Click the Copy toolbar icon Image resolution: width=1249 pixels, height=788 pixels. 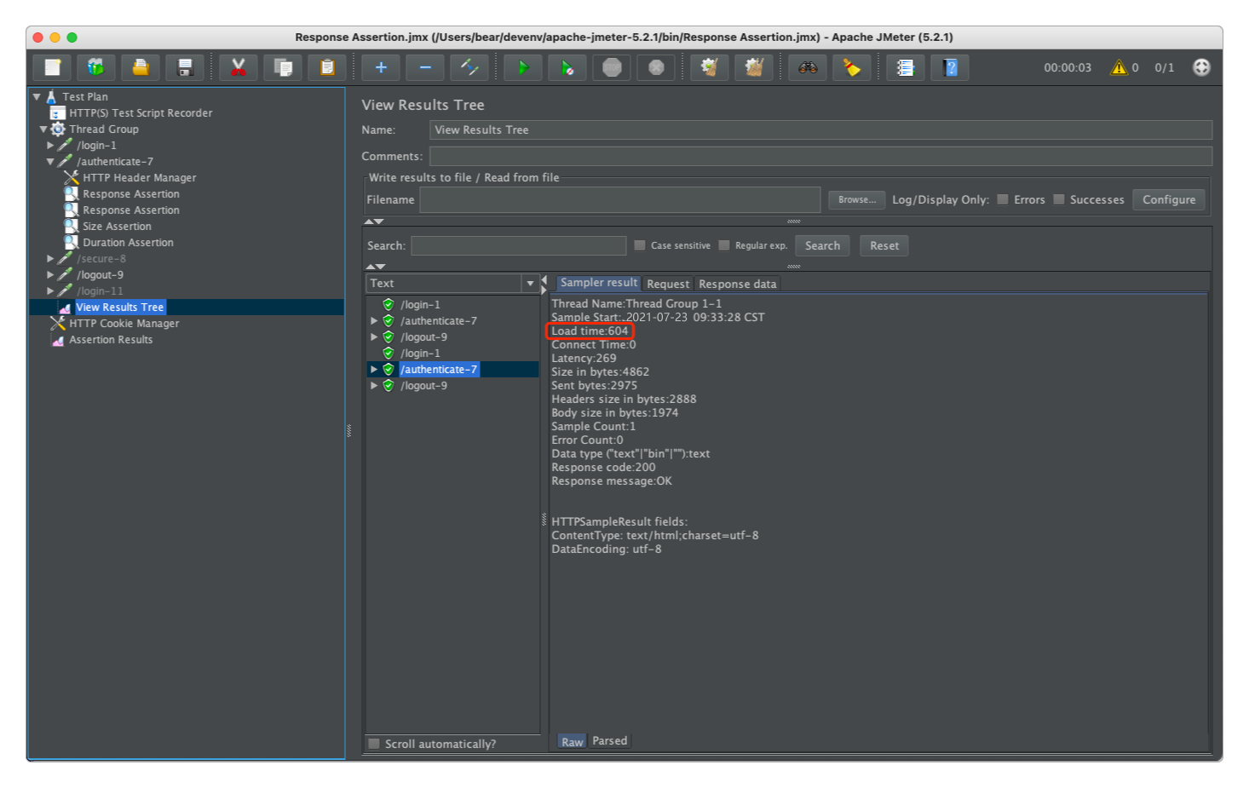(283, 67)
